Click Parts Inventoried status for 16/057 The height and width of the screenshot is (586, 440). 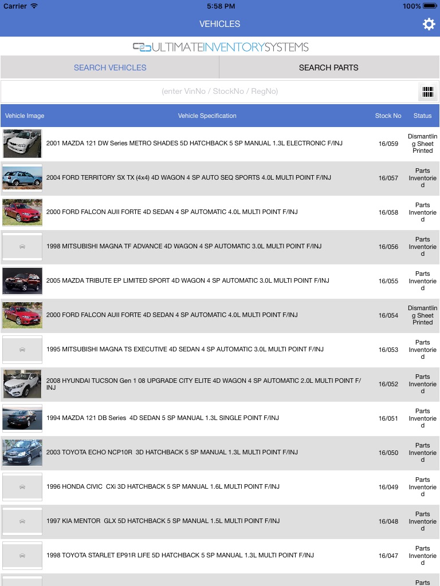click(x=422, y=179)
